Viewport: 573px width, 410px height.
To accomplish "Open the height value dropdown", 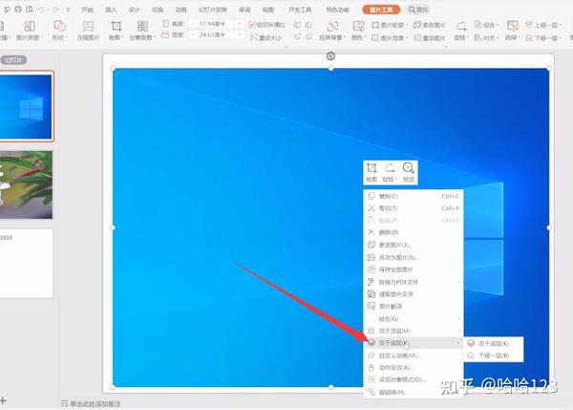I will pyautogui.click(x=240, y=24).
